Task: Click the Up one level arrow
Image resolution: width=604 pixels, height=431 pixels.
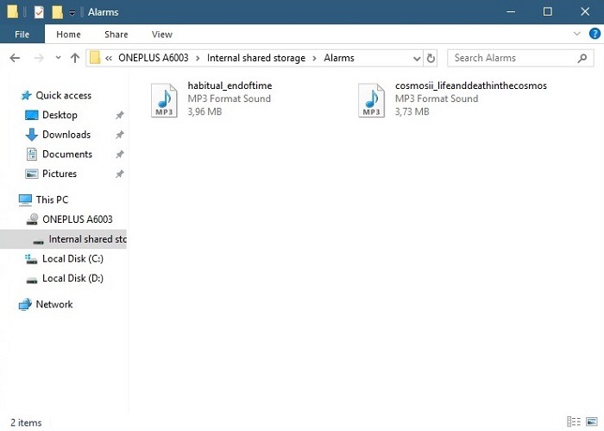Action: pyautogui.click(x=74, y=58)
